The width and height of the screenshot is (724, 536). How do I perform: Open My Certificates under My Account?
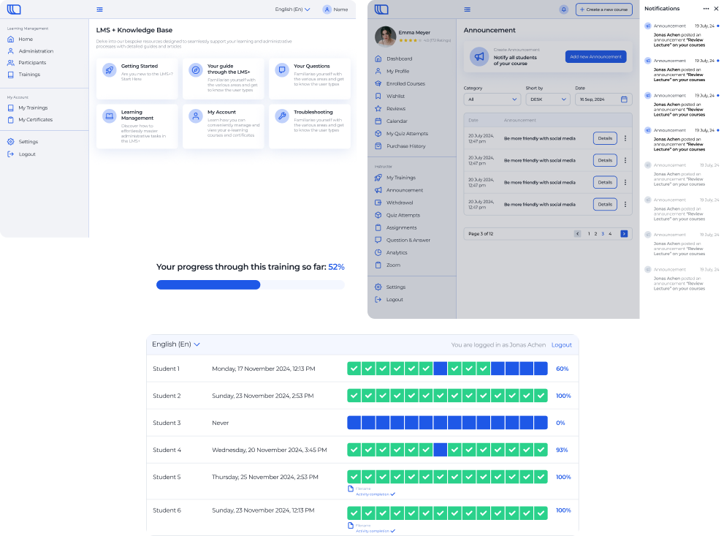[x=35, y=119]
